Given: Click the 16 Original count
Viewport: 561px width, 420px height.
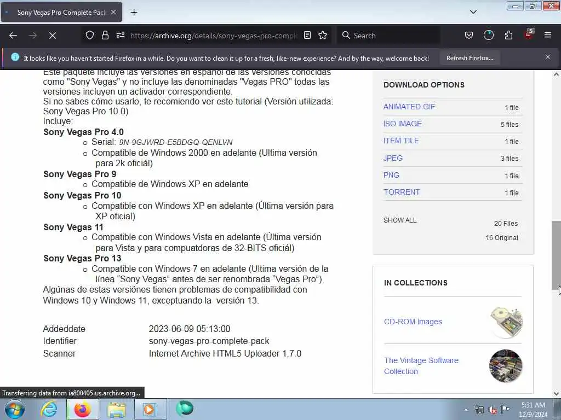Looking at the screenshot, I should pos(502,238).
